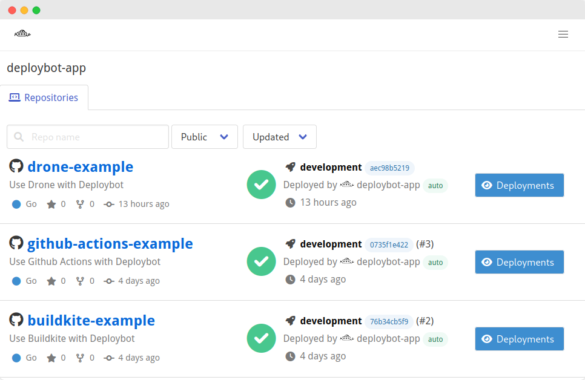Click the fork icon for buildkite-example
This screenshot has width=585, height=380.
80,358
